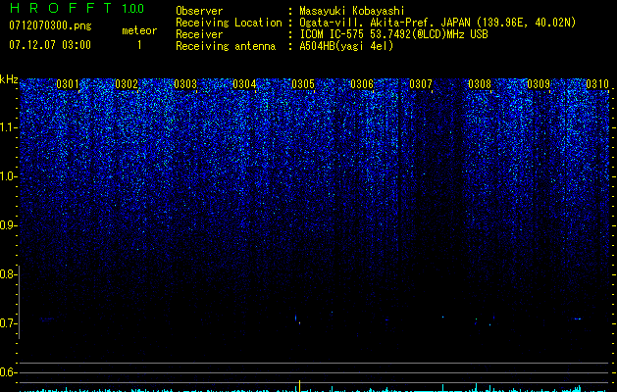Click the Receiving Location value text
The height and width of the screenshot is (392, 617).
click(437, 23)
